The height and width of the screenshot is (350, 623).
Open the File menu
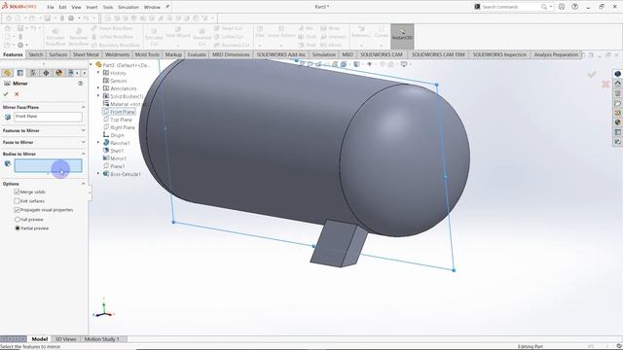(x=50, y=7)
